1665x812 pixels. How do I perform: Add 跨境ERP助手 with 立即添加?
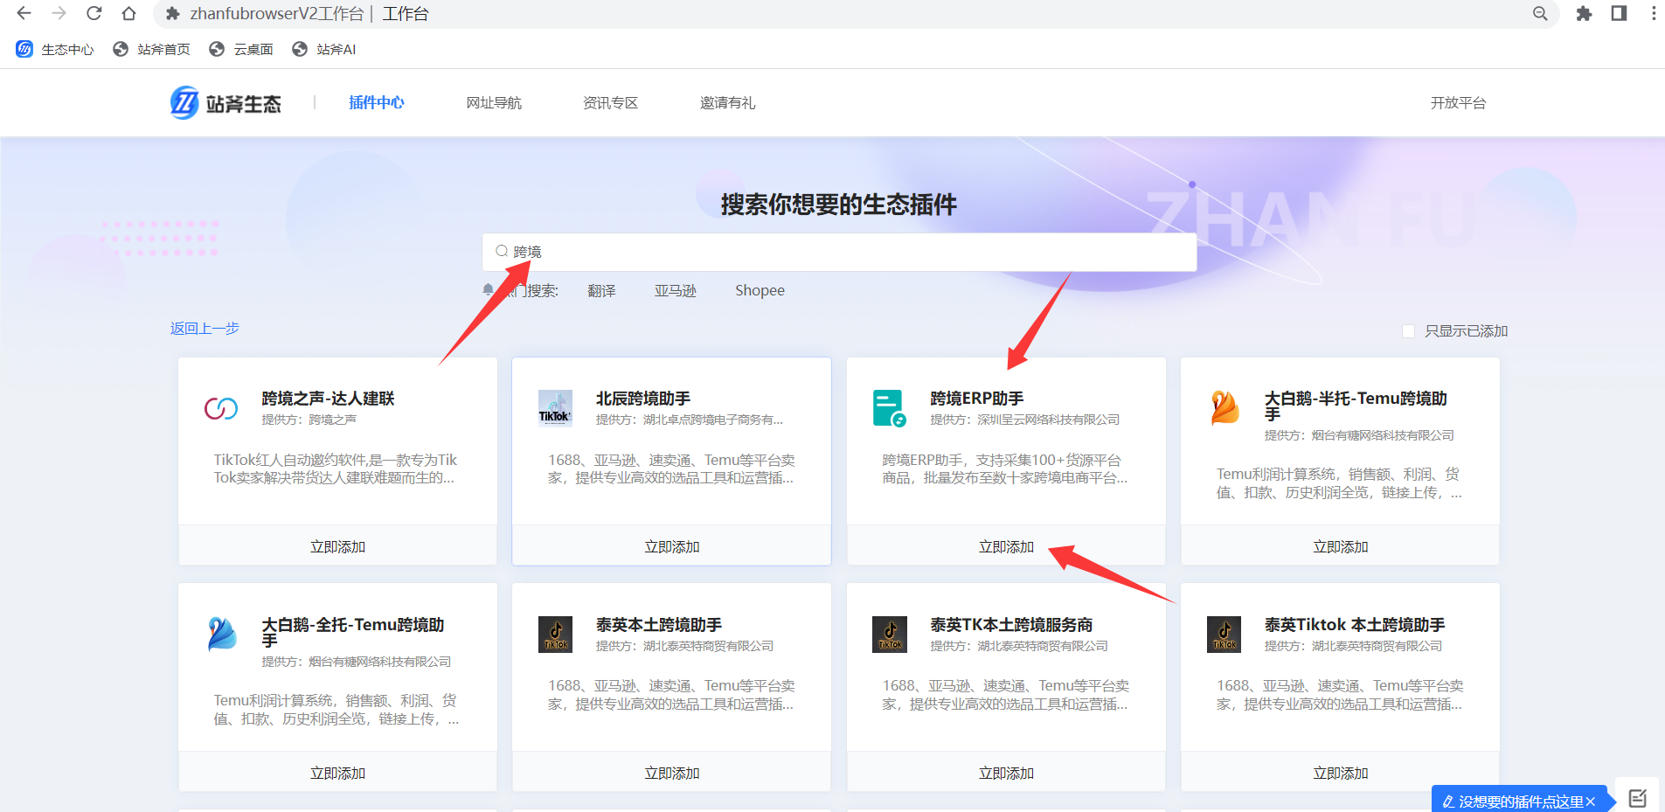click(1006, 546)
